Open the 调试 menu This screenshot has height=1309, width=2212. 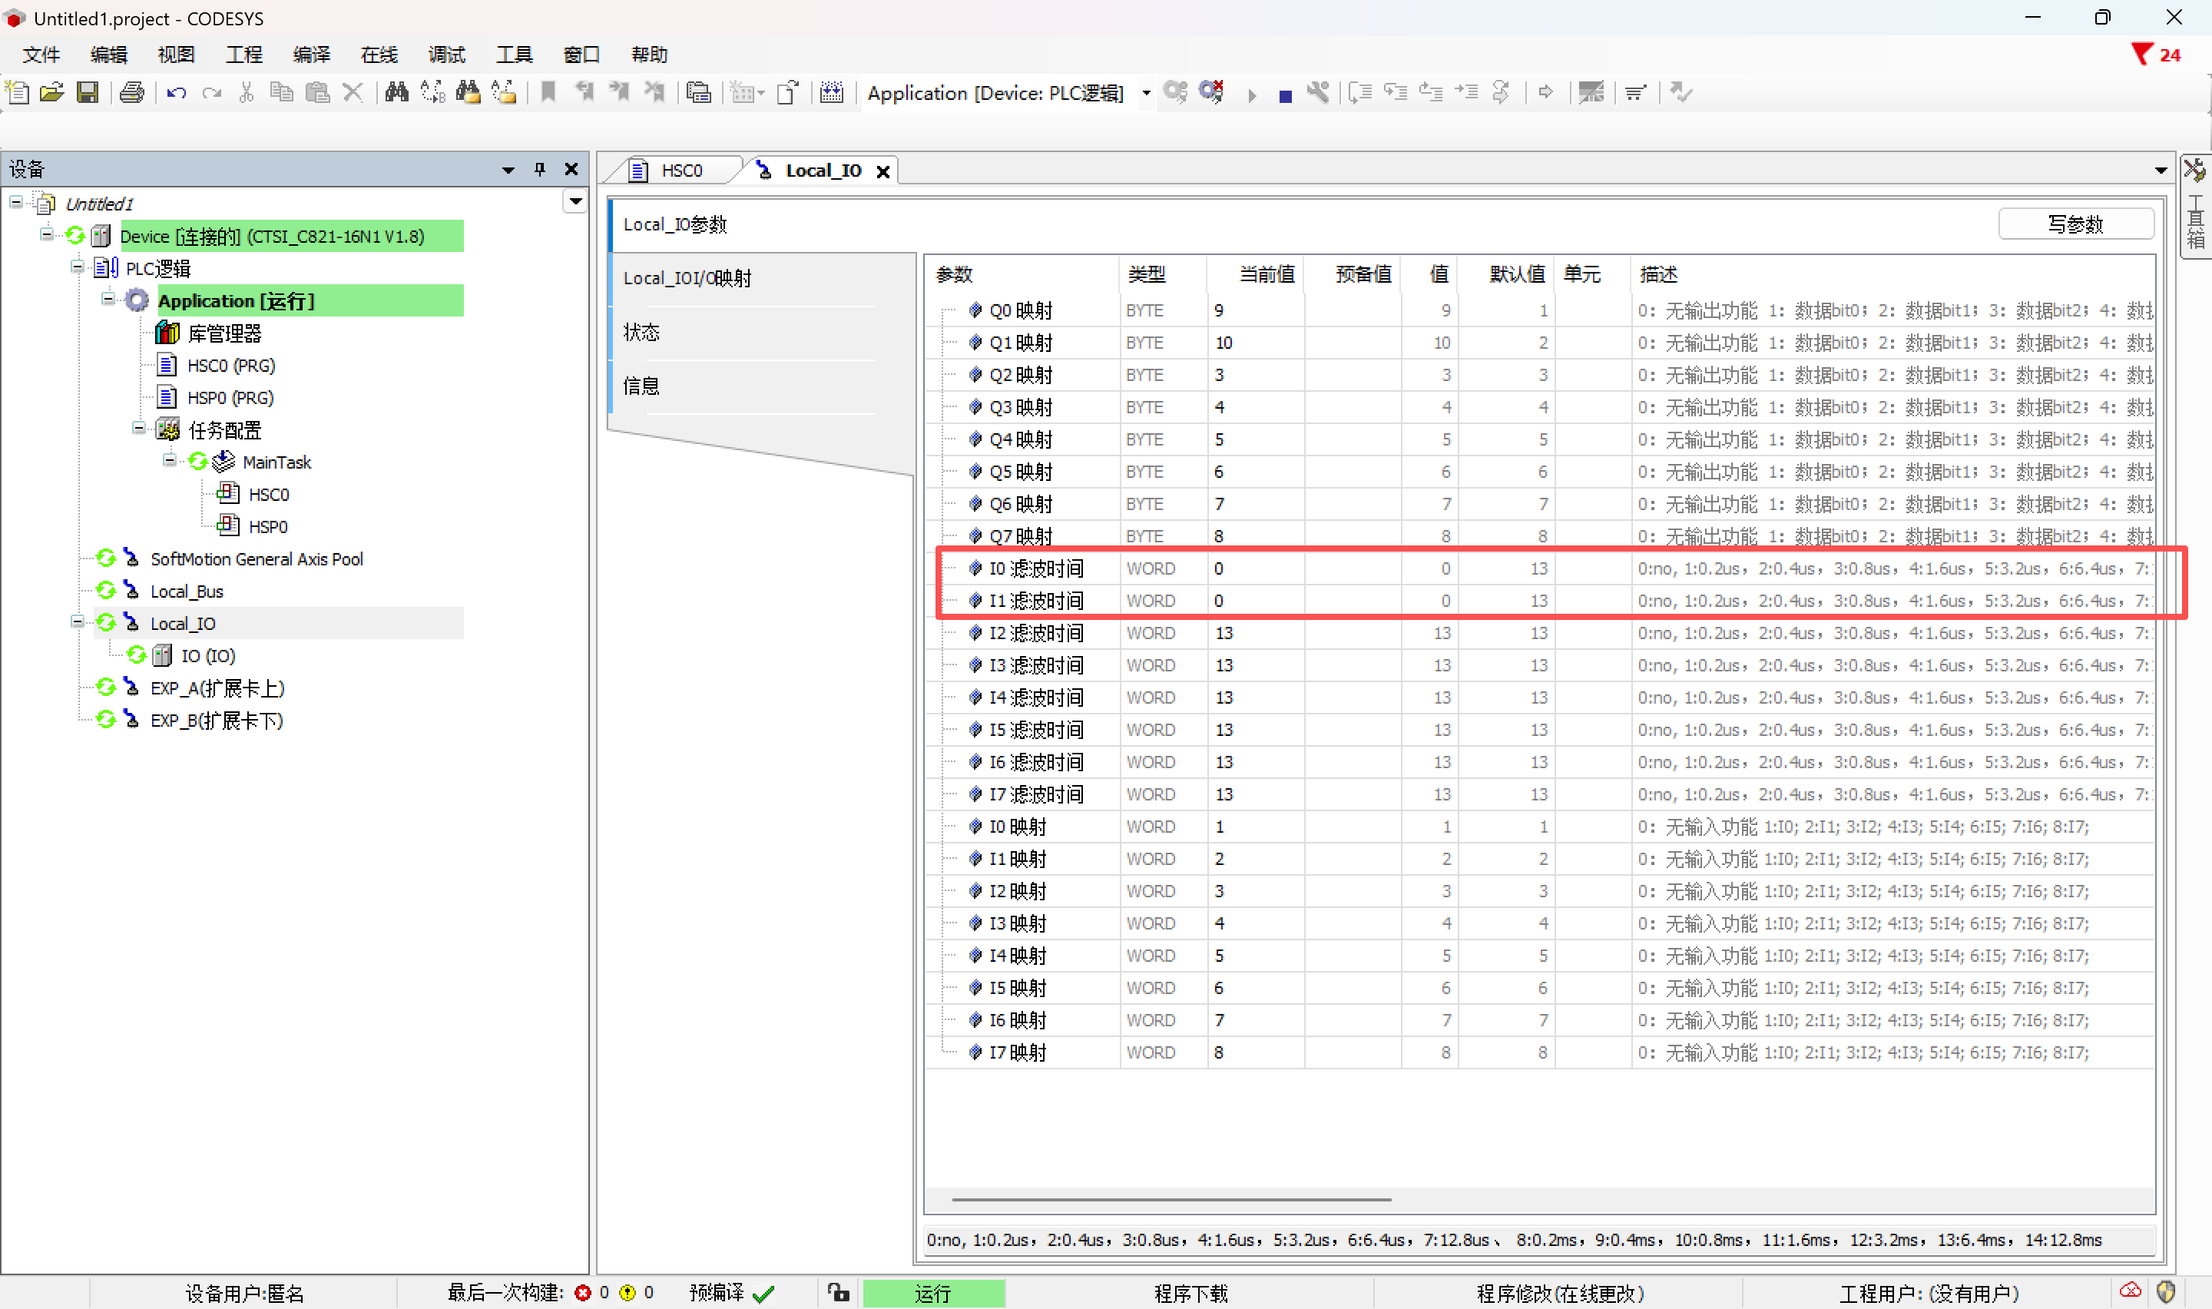[446, 55]
